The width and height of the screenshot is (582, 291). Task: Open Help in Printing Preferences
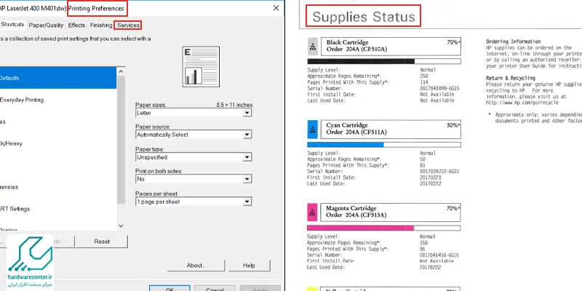tap(249, 266)
